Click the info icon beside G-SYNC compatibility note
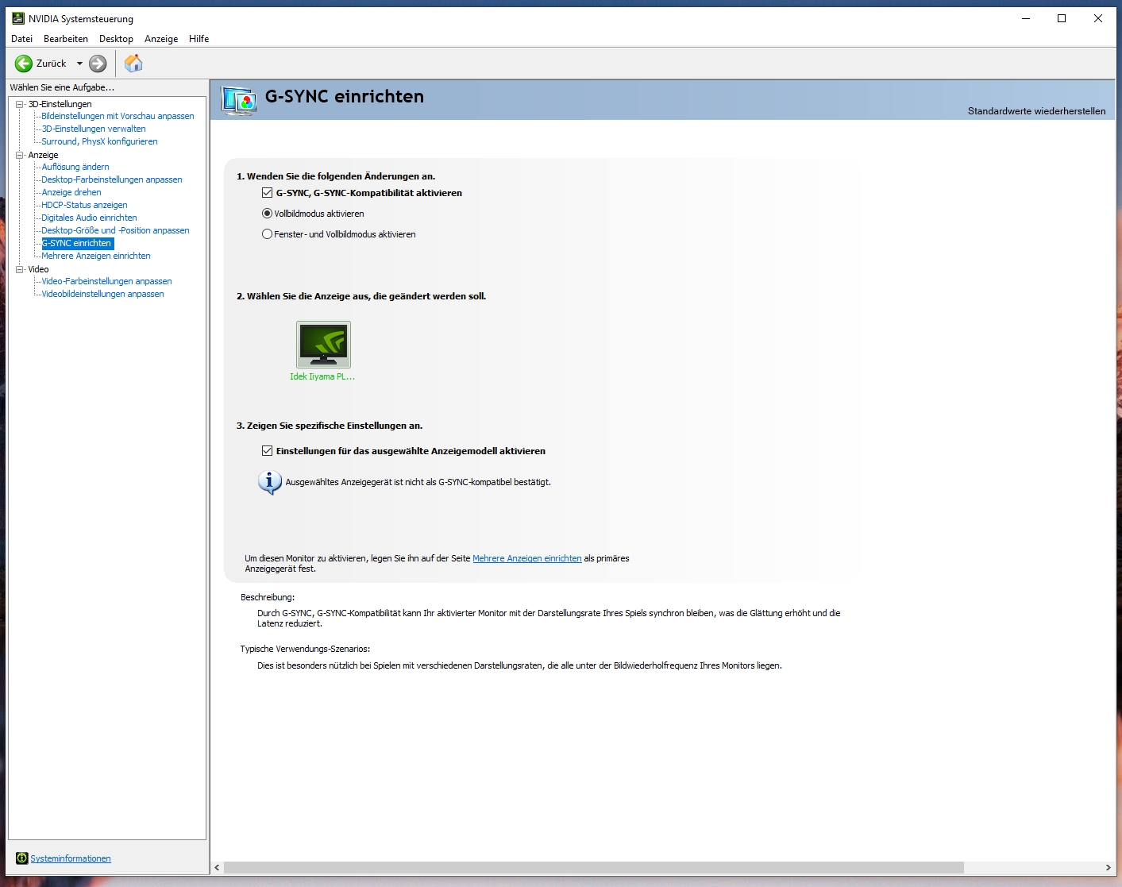1122x887 pixels. click(x=270, y=482)
